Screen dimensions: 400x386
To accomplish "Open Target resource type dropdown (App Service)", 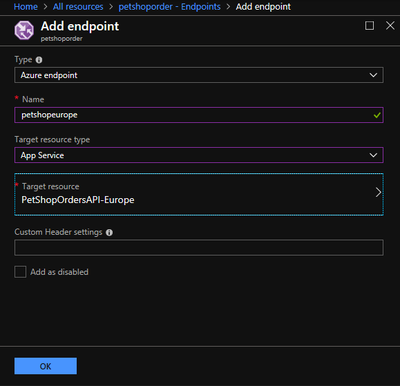I will pyautogui.click(x=199, y=155).
